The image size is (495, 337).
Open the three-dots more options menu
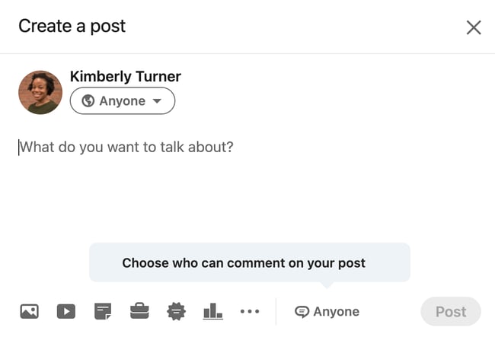[250, 311]
